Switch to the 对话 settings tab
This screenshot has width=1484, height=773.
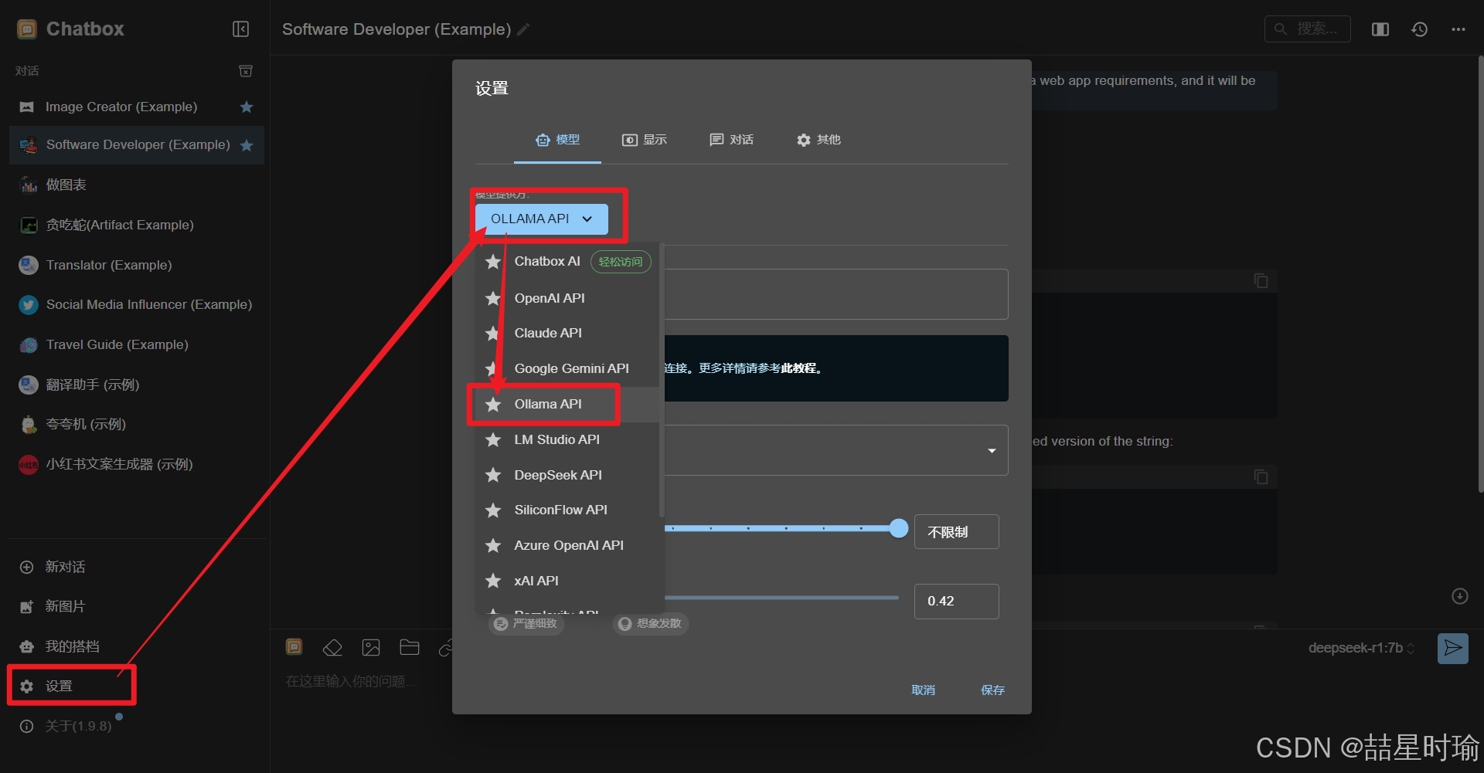coord(731,140)
